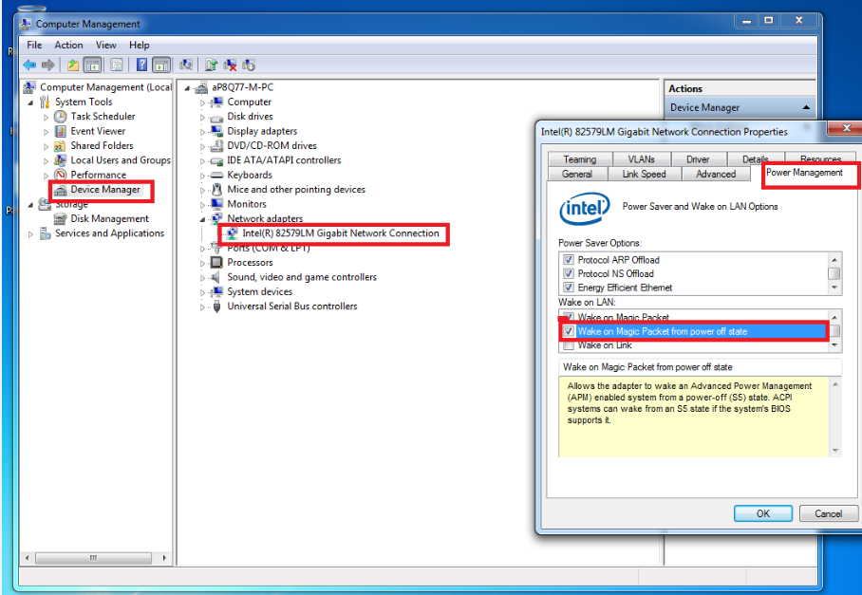Open the View menu
862x595 pixels.
click(x=106, y=45)
